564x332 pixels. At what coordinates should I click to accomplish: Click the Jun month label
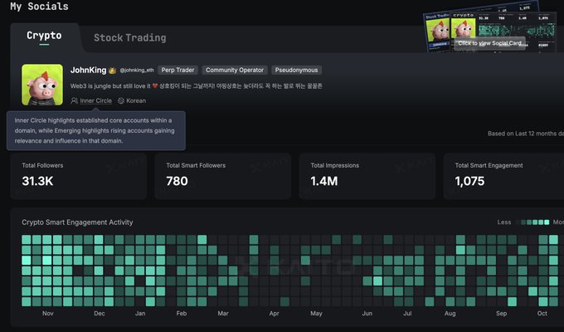tap(367, 313)
